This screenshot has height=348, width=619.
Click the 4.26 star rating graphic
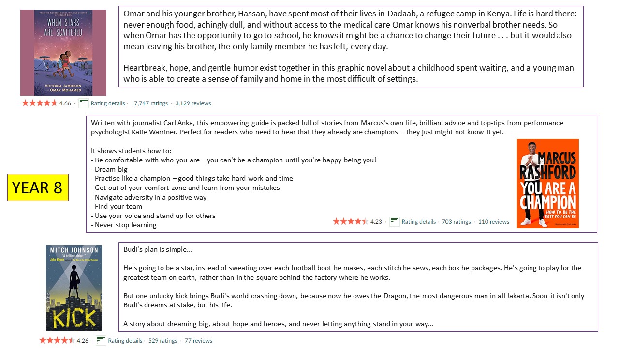click(57, 340)
